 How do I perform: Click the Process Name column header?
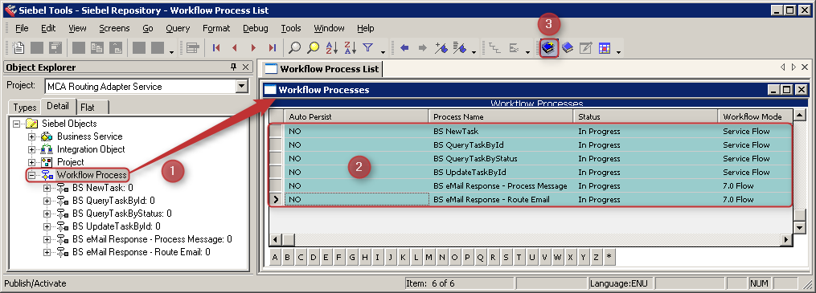click(501, 116)
